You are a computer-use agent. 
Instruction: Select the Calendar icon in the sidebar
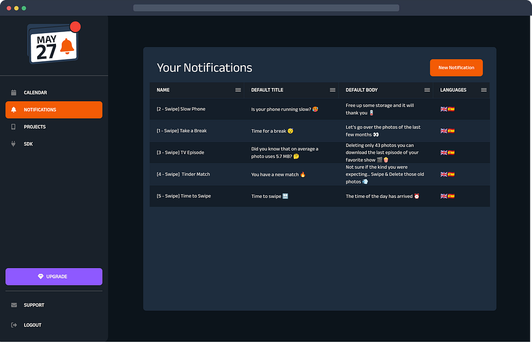pos(13,92)
